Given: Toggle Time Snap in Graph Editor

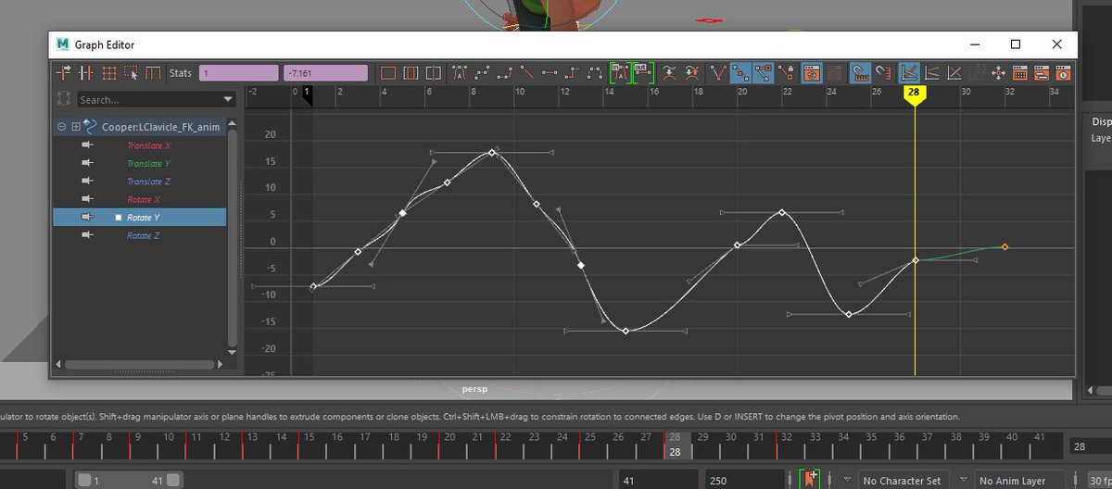Looking at the screenshot, I should click(861, 72).
